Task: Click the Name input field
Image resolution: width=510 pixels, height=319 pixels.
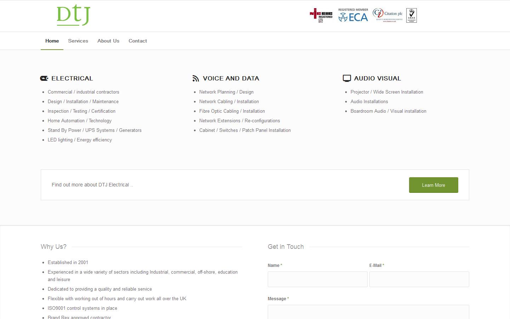Action: click(x=317, y=279)
